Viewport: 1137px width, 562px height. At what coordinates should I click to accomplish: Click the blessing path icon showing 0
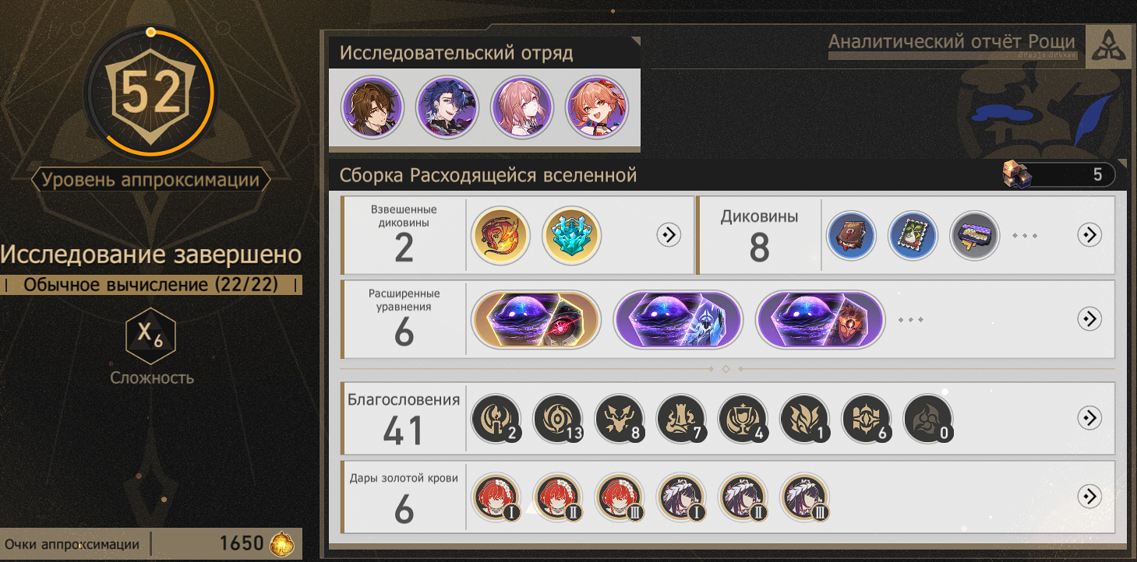928,418
